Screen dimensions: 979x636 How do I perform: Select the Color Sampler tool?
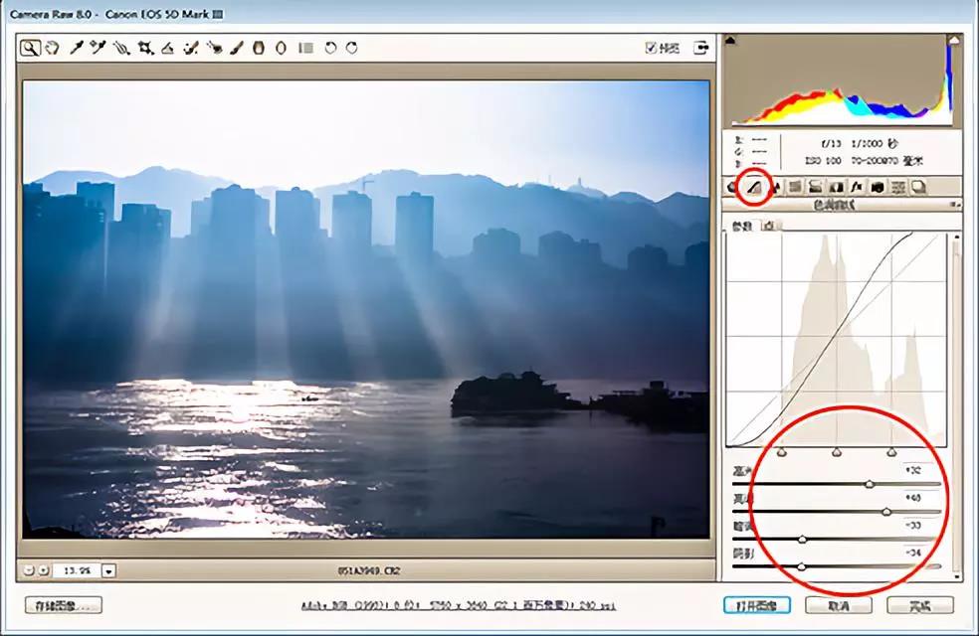coord(98,48)
